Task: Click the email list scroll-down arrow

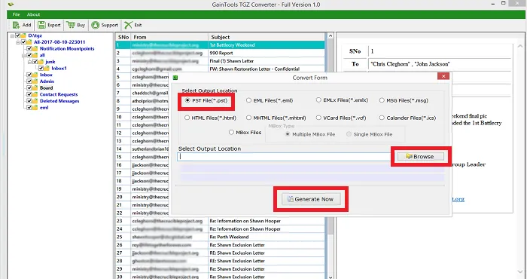Action: coord(330,277)
